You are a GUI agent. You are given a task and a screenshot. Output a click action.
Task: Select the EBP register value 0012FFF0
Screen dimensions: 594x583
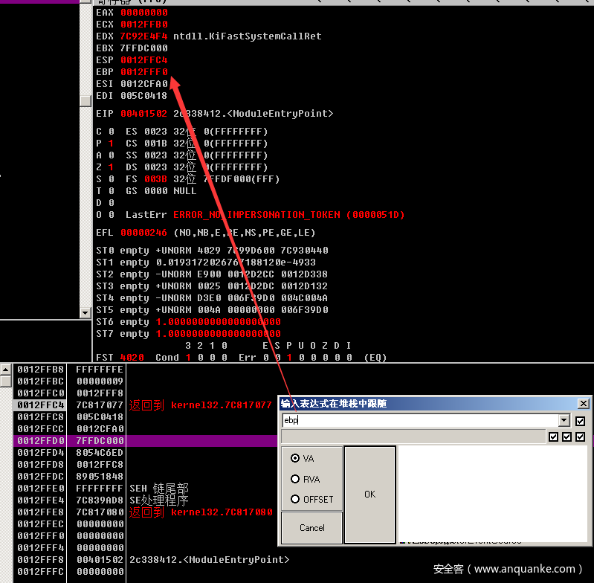point(144,72)
